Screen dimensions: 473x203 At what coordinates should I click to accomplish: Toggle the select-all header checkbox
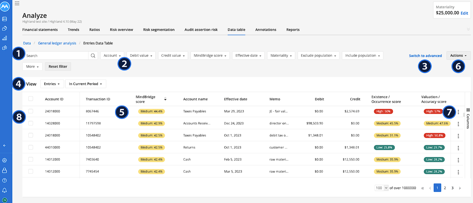(x=31, y=99)
